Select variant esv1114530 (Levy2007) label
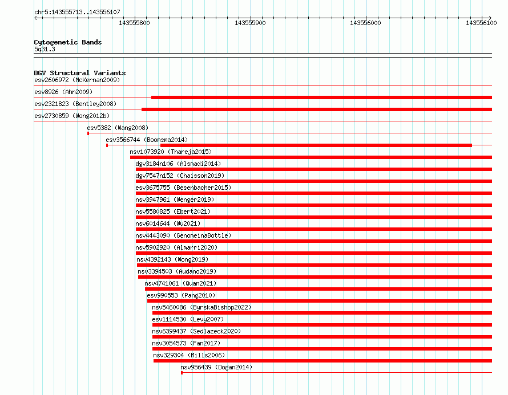 click(x=188, y=319)
